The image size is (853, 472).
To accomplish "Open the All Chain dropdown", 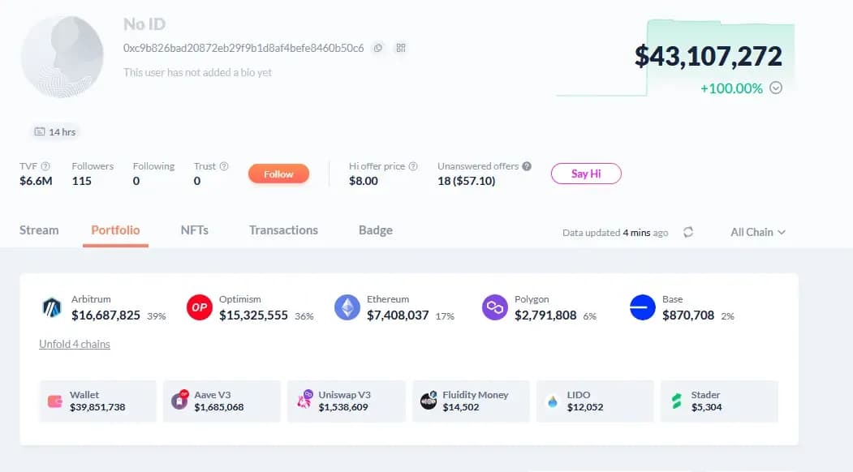I will pyautogui.click(x=758, y=232).
